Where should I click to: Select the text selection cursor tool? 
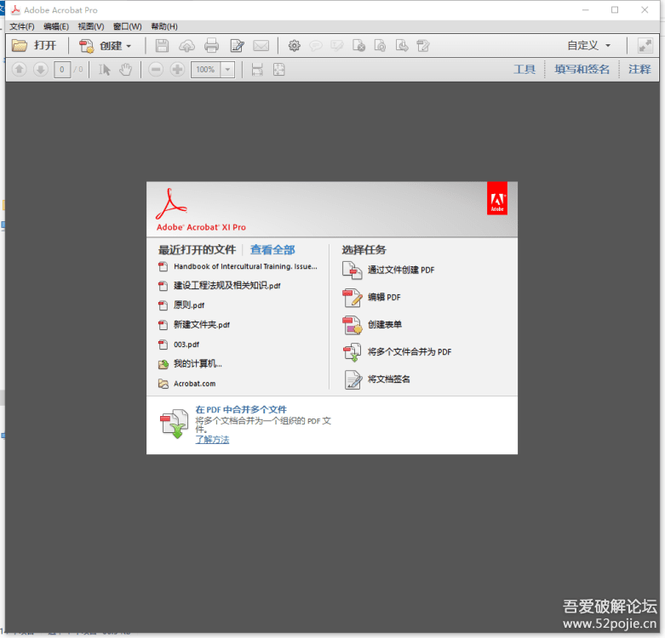coord(105,70)
